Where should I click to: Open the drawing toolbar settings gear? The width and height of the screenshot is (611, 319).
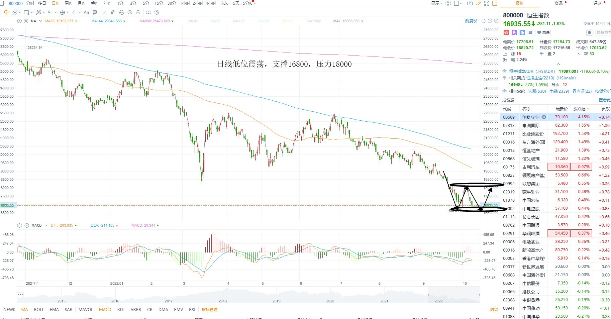[x=157, y=12]
